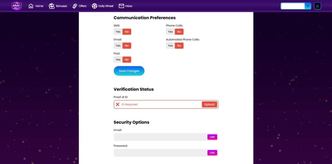
Task: Click the security Email field
Action: click(166, 137)
